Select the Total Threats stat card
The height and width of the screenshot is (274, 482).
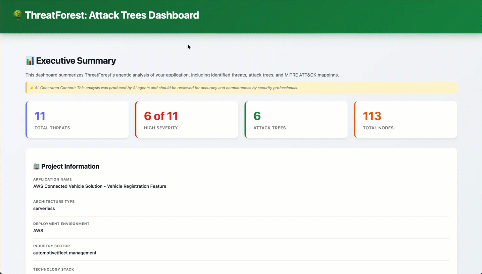click(x=77, y=119)
